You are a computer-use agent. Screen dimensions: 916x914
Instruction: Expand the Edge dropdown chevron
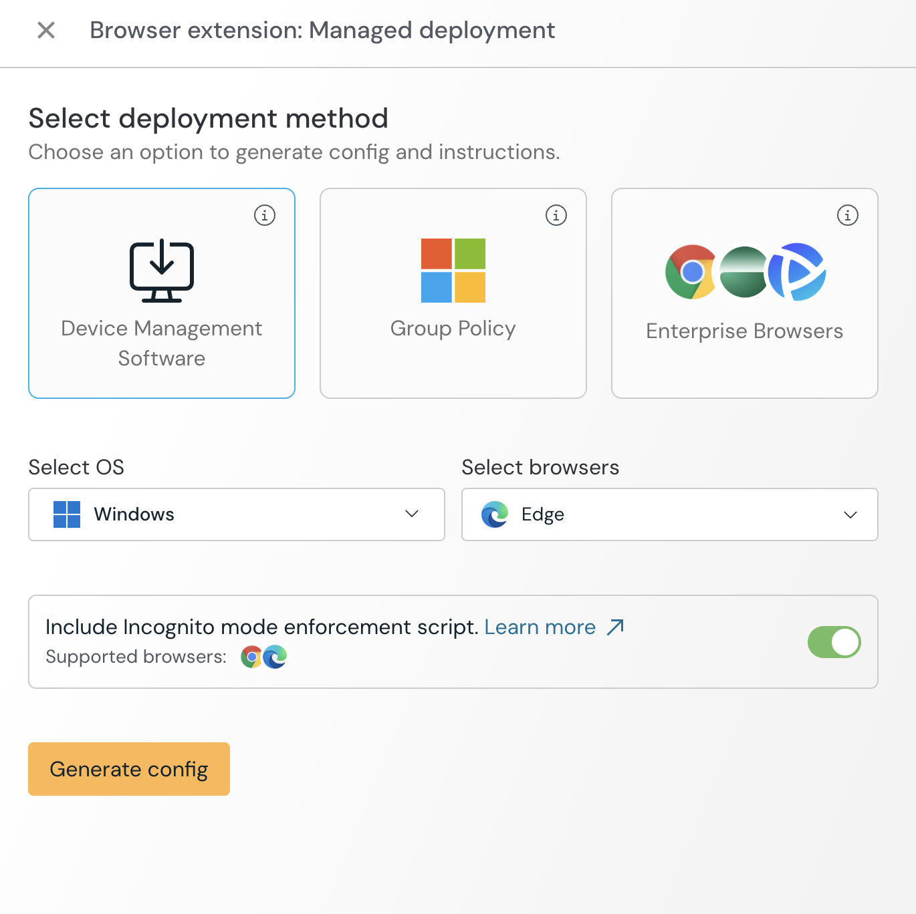pyautogui.click(x=850, y=514)
